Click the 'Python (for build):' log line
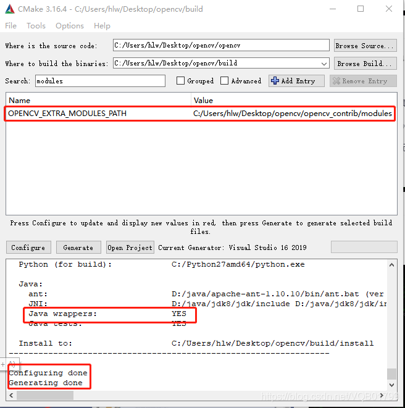 click(x=162, y=264)
